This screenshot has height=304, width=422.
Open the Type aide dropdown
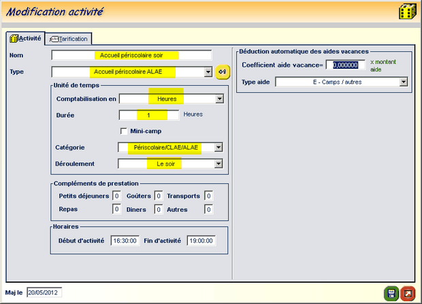coord(404,82)
